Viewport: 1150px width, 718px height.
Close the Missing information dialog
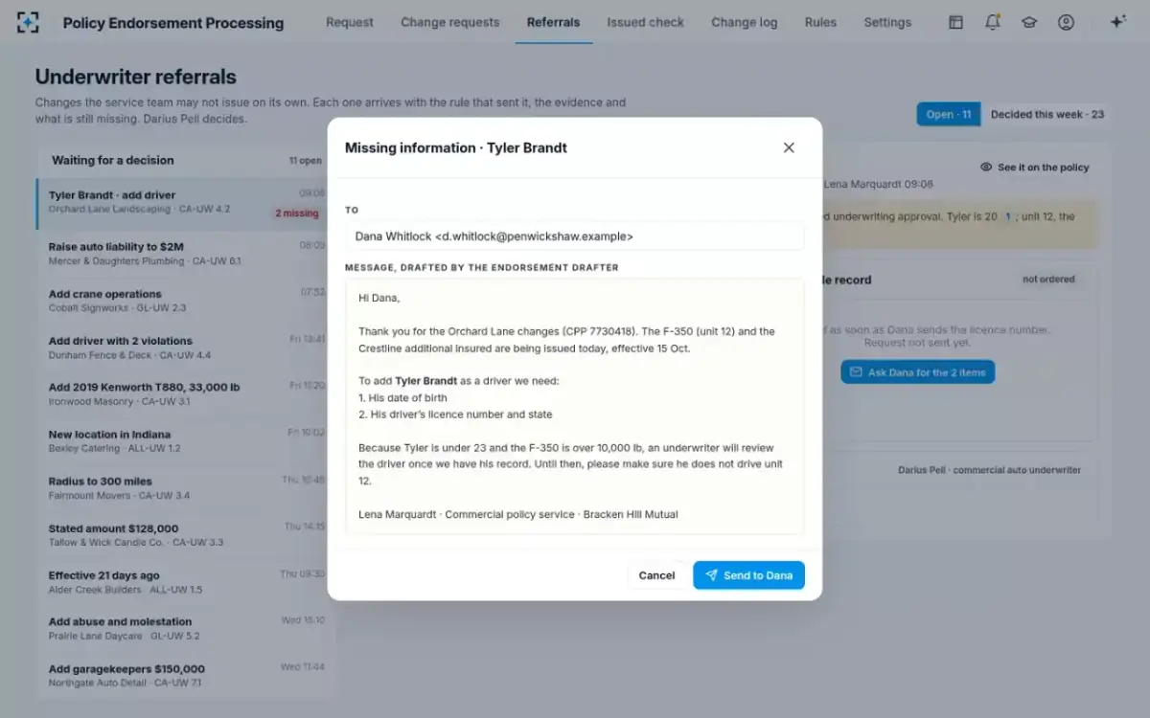(789, 147)
